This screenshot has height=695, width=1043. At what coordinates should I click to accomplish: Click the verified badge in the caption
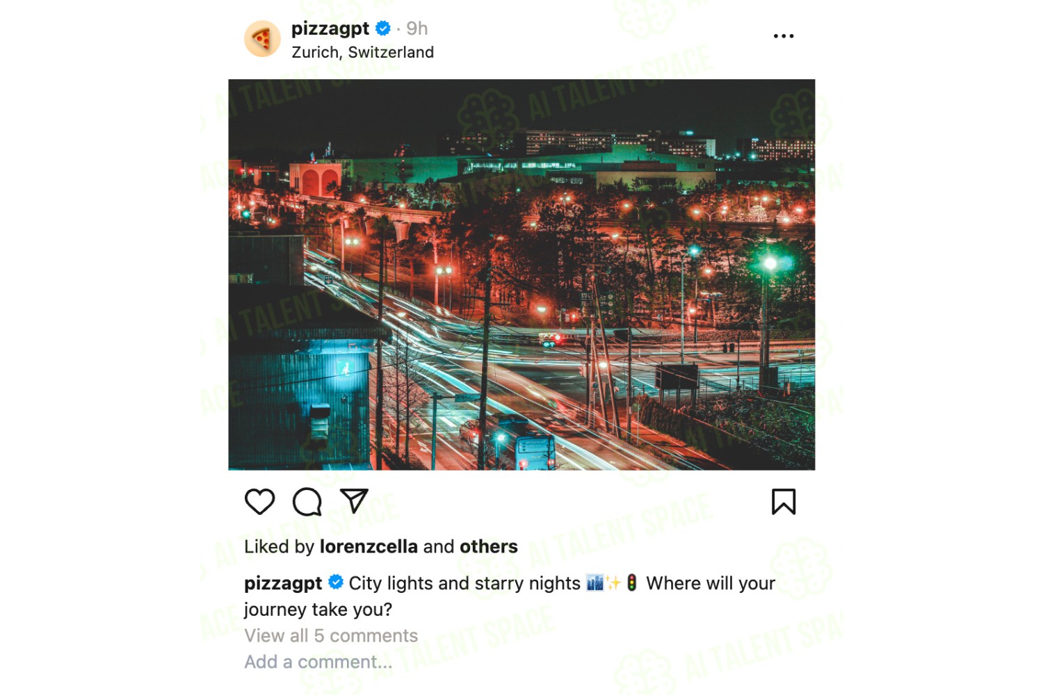click(x=336, y=582)
